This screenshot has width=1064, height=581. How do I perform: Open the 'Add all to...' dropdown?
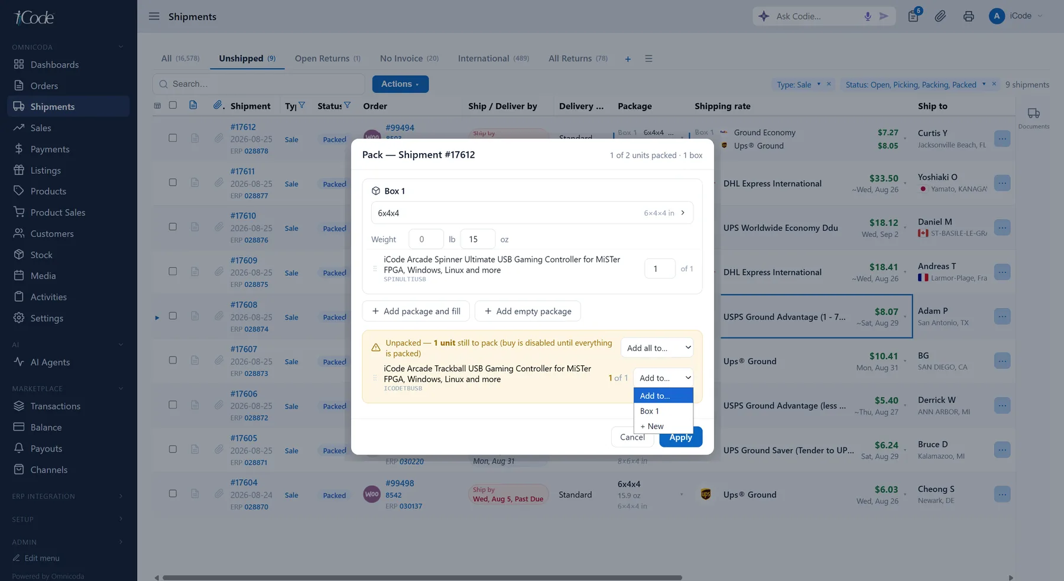(657, 348)
